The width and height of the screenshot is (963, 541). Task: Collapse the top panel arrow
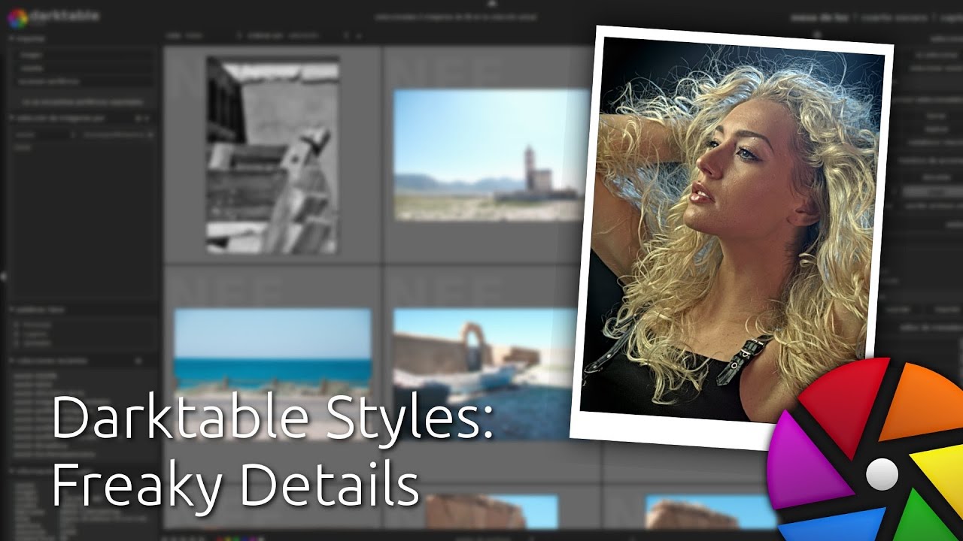491,3
